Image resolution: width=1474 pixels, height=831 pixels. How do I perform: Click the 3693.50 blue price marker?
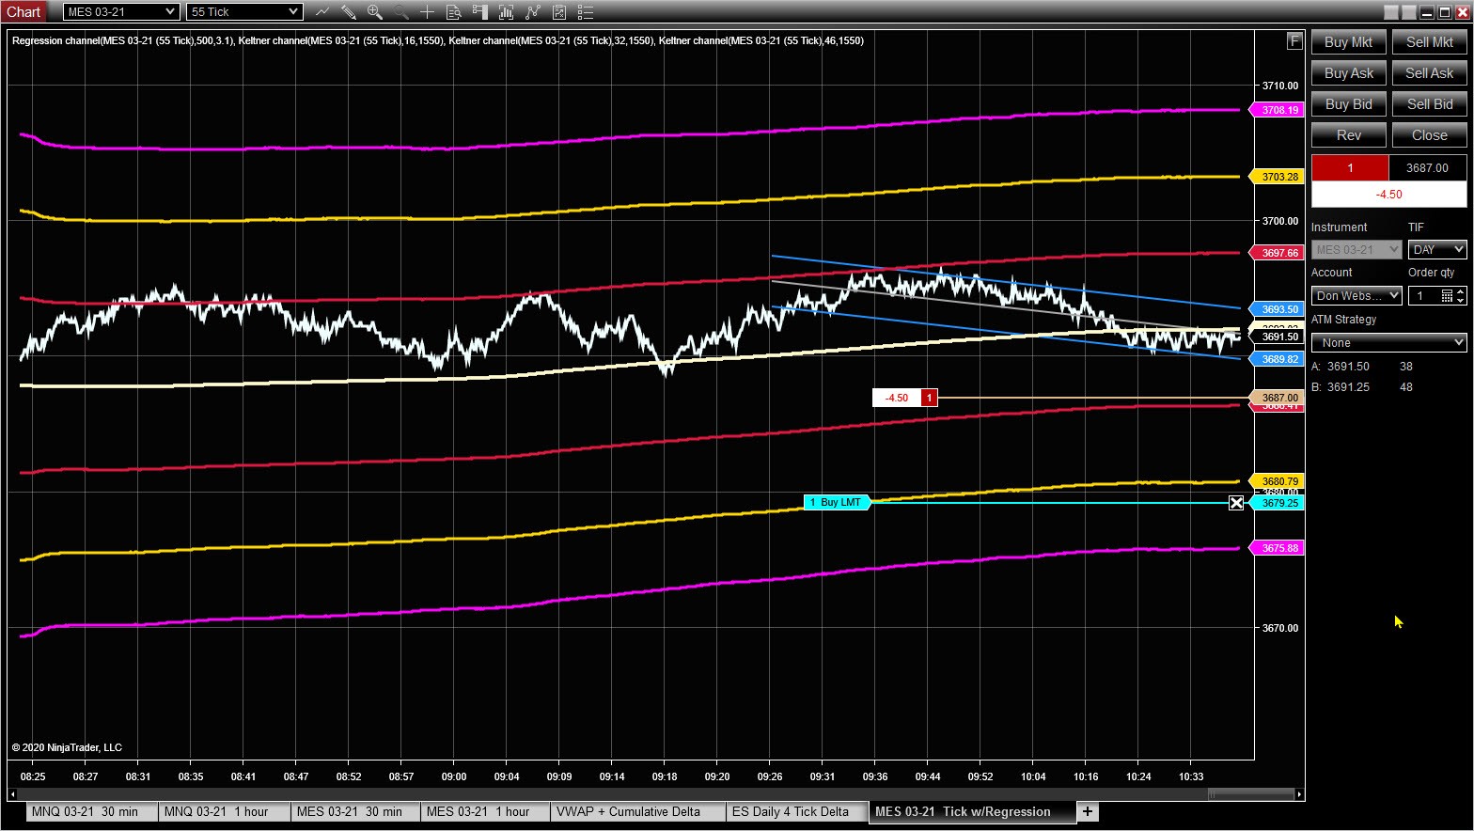(x=1278, y=309)
